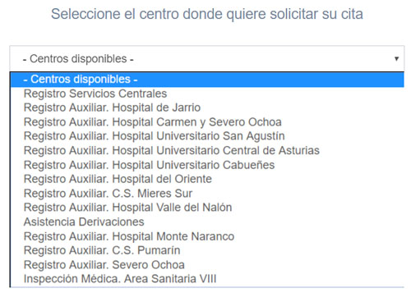
Task: Choose Registro Auxiliar. Severo Ochoa
Action: (x=207, y=265)
